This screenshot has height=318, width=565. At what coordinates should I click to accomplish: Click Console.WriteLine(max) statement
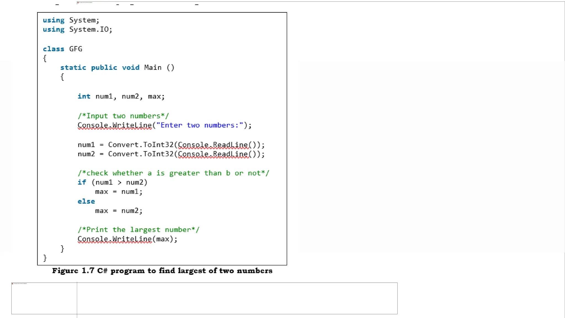click(127, 239)
